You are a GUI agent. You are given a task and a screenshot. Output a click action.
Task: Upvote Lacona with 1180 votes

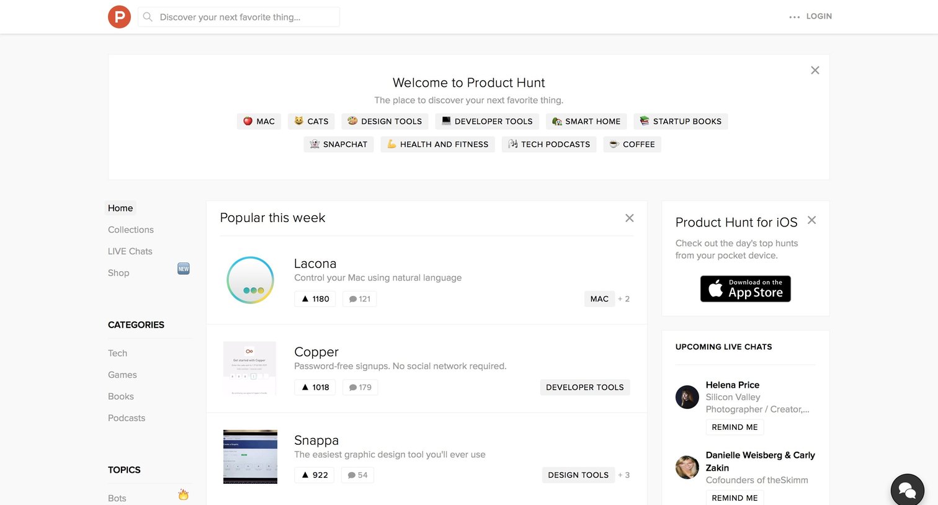point(315,299)
